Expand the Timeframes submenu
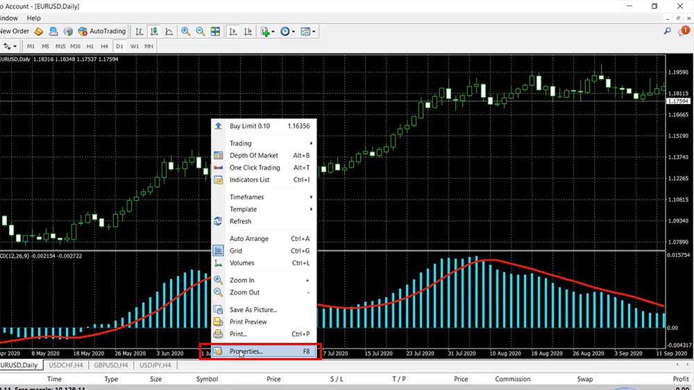 pos(246,197)
